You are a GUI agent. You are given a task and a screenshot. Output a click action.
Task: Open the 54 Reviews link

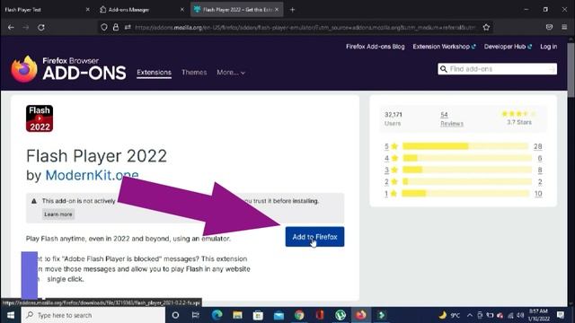[x=452, y=119]
